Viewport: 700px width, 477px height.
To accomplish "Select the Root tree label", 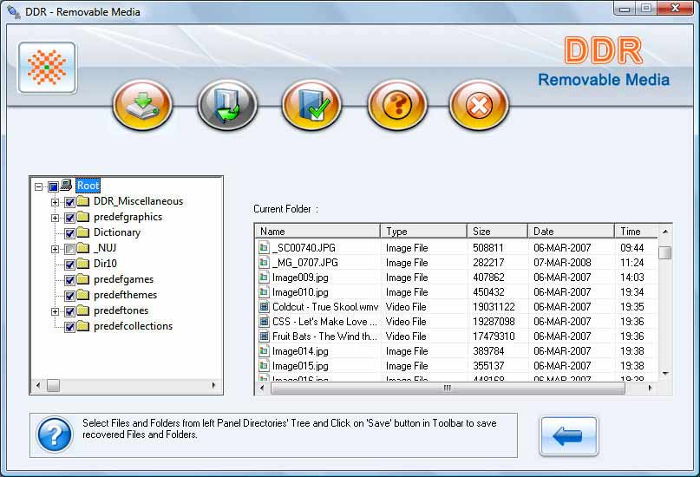I will pos(88,186).
